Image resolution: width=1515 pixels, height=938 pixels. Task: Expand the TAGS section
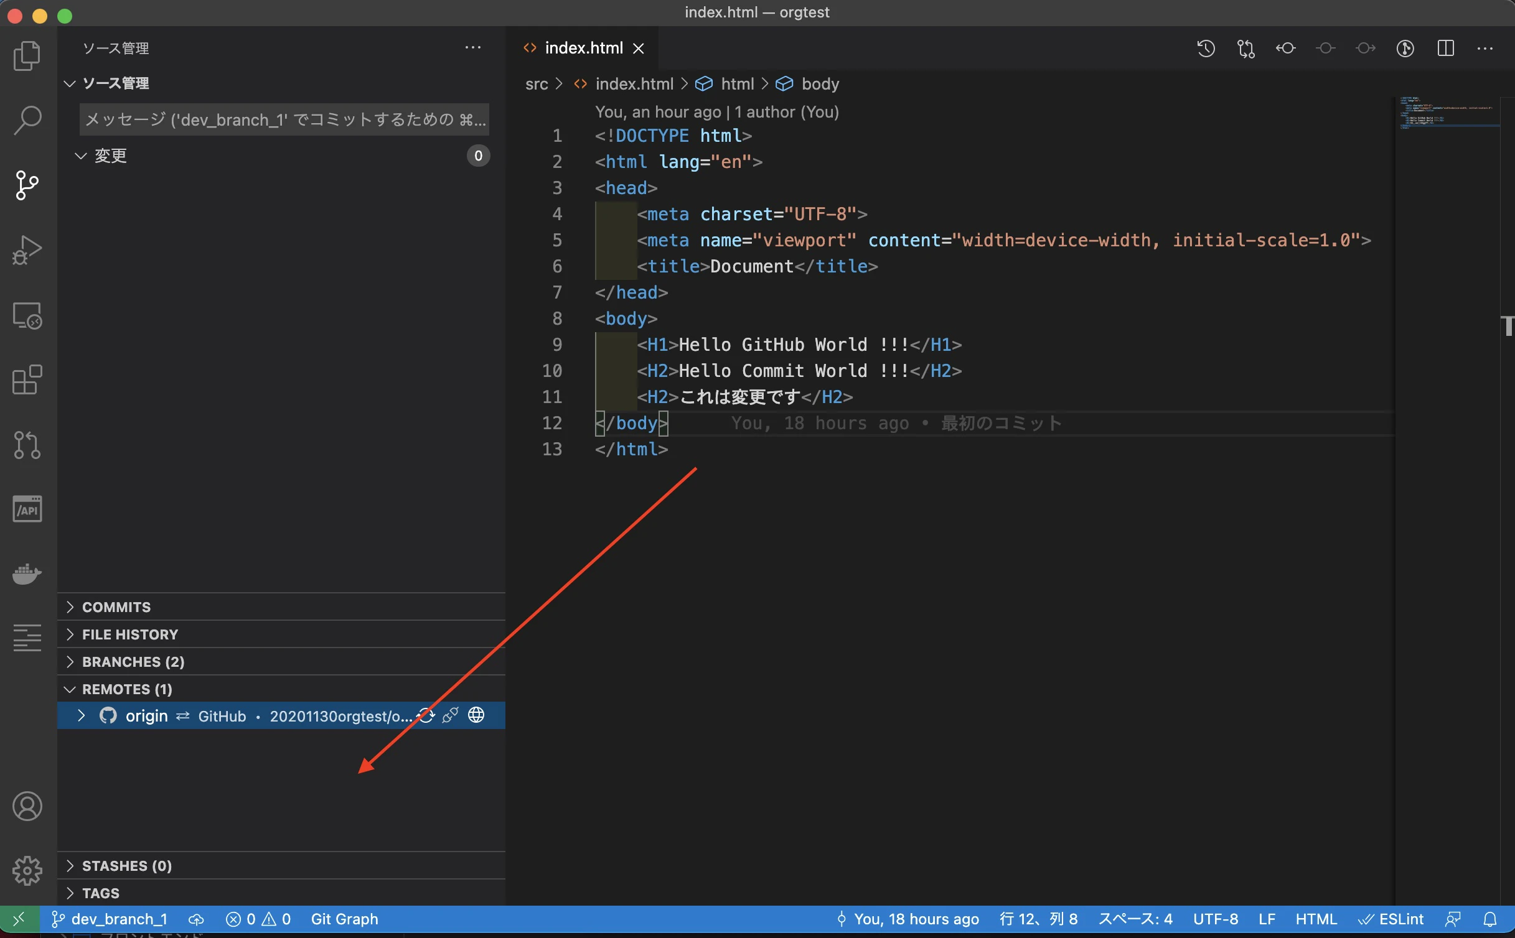point(281,893)
